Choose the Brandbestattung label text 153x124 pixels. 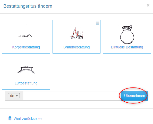point(76,47)
